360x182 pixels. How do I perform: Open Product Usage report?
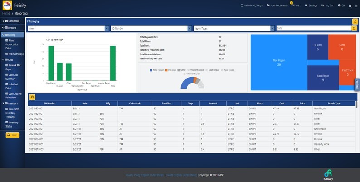point(15,54)
